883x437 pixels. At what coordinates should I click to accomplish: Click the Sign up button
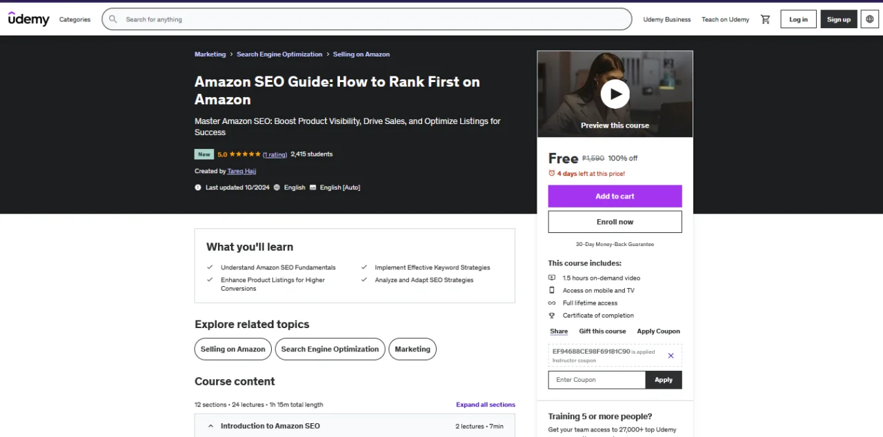(x=839, y=19)
